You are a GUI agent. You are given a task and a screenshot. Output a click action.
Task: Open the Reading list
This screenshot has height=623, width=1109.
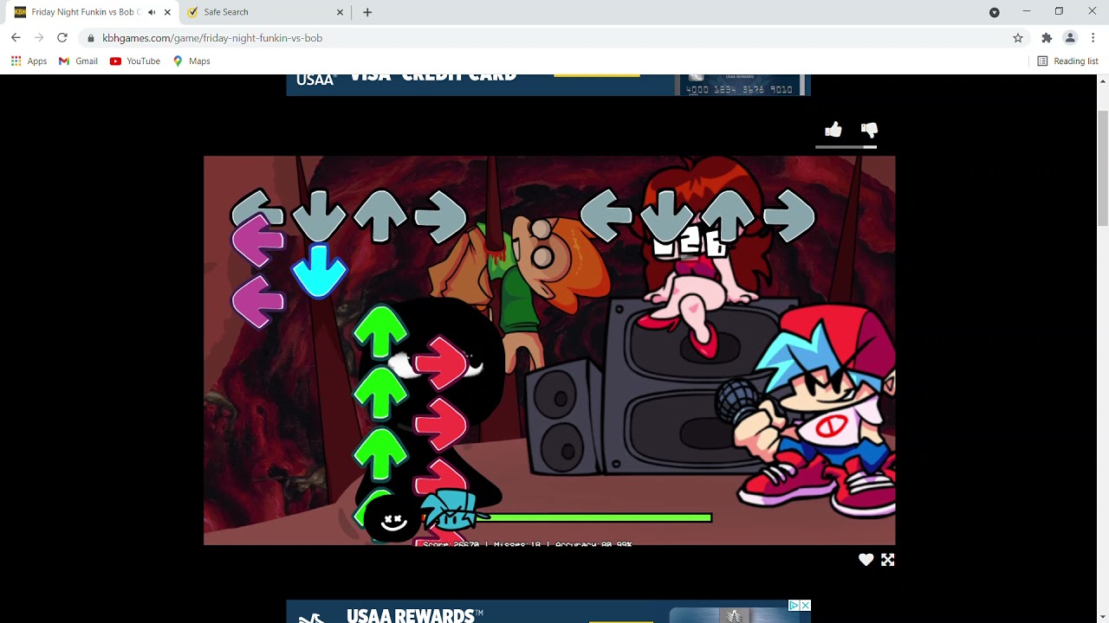click(x=1067, y=61)
